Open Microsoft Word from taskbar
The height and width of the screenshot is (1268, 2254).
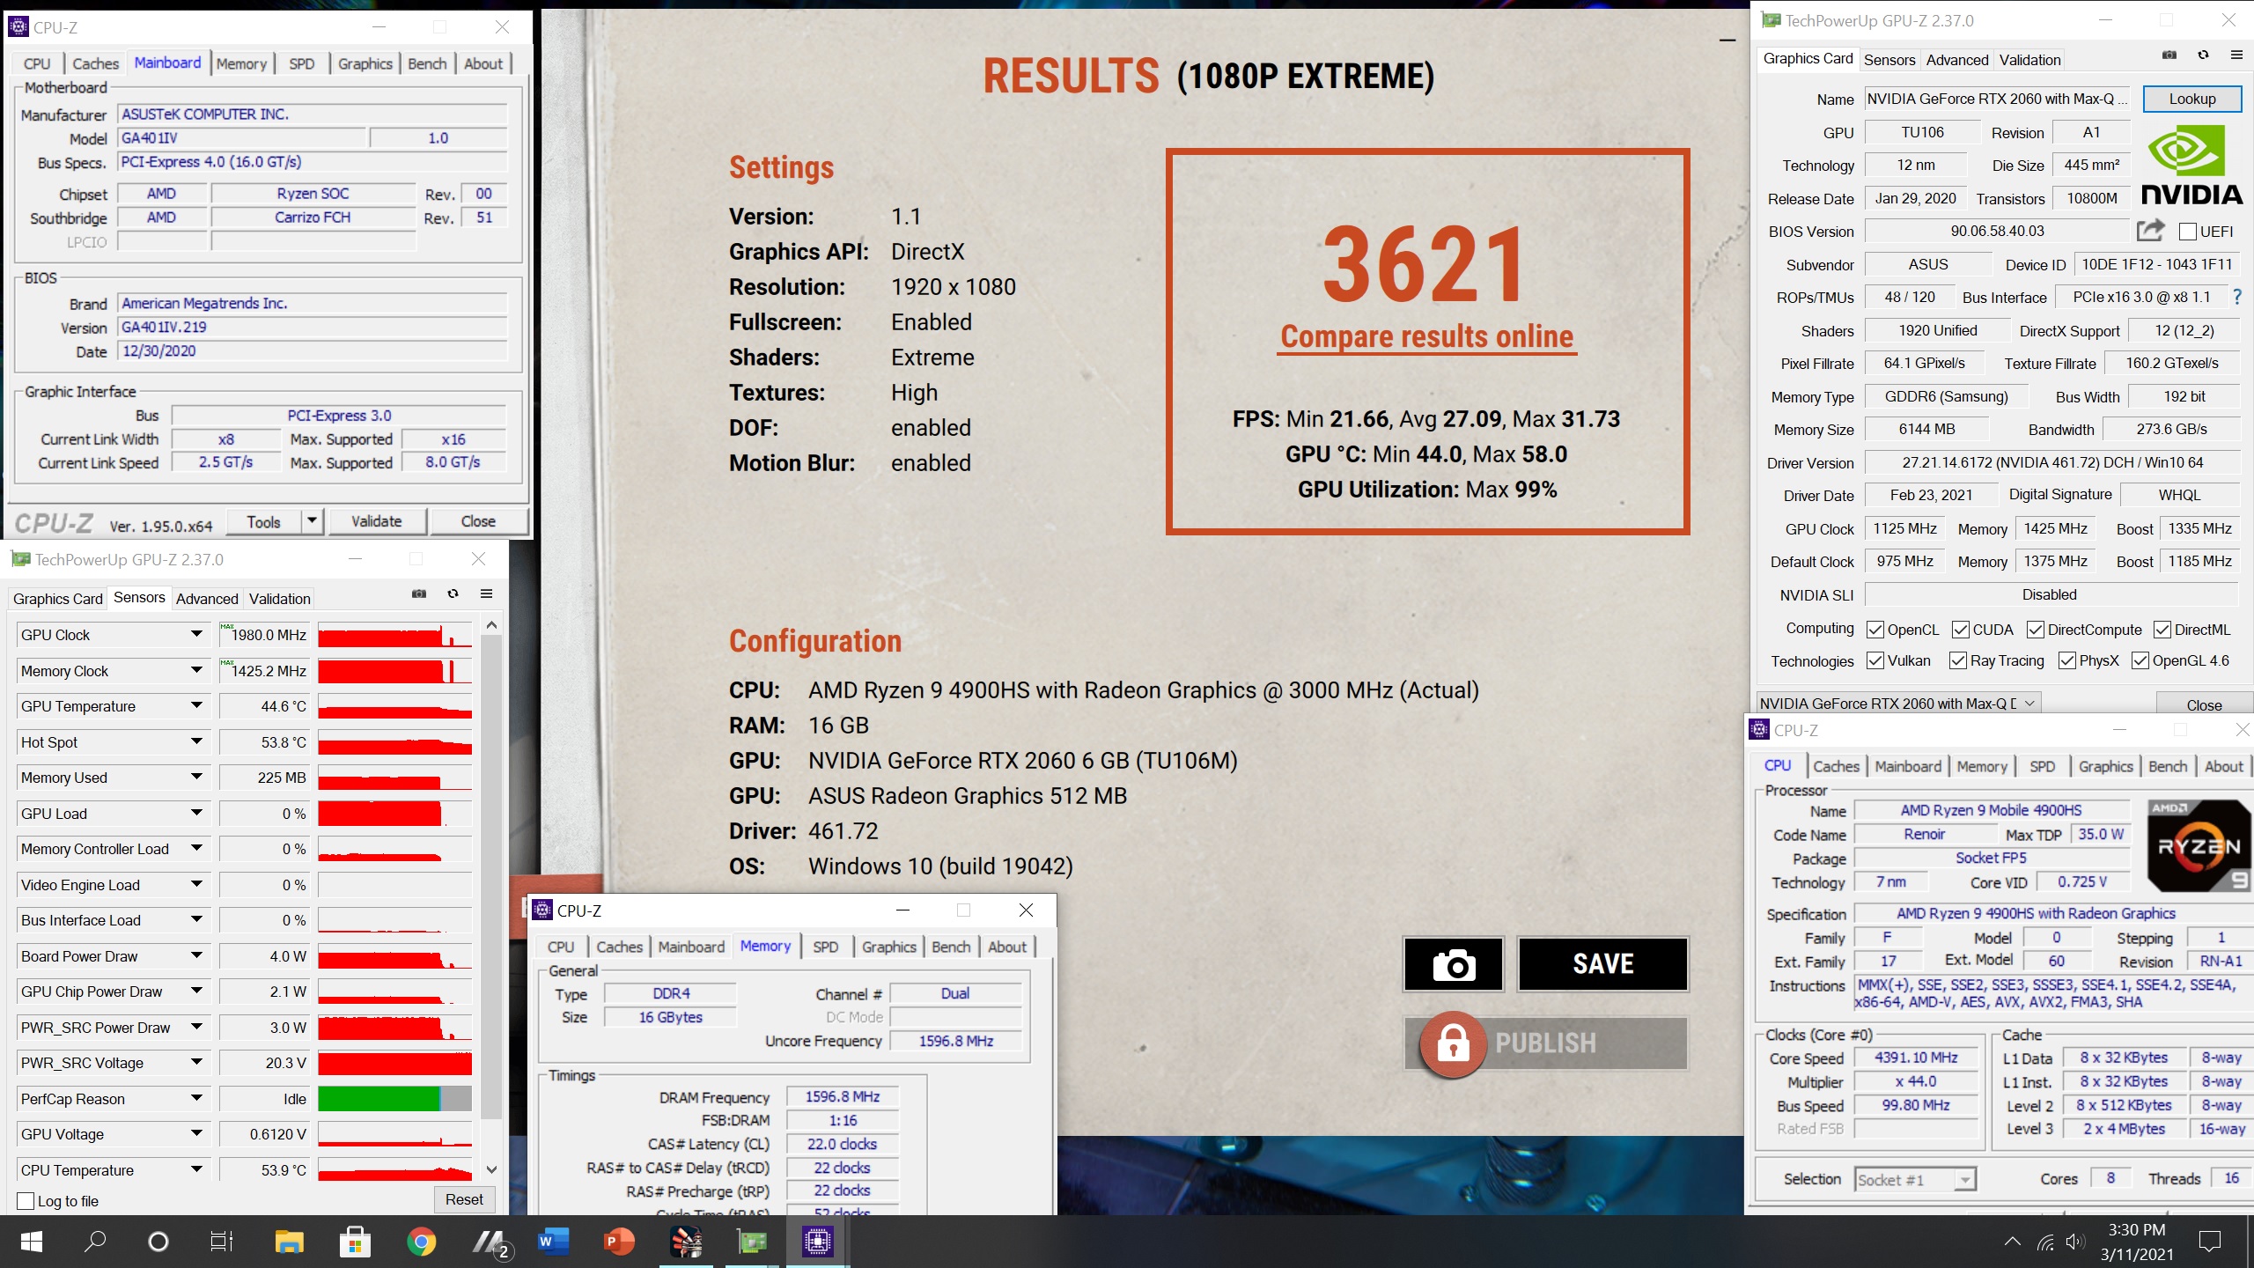[x=554, y=1242]
